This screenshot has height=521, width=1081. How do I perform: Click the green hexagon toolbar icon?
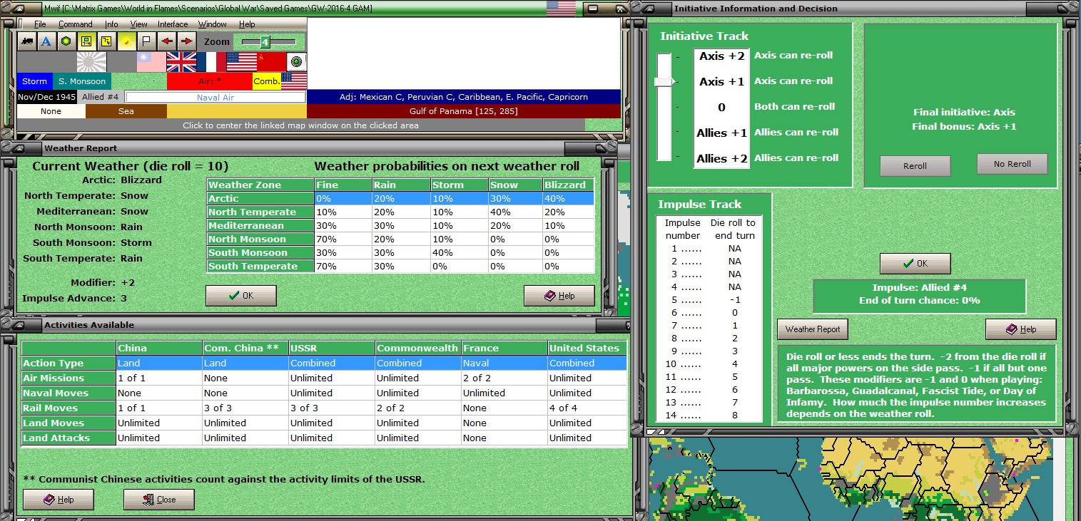66,41
